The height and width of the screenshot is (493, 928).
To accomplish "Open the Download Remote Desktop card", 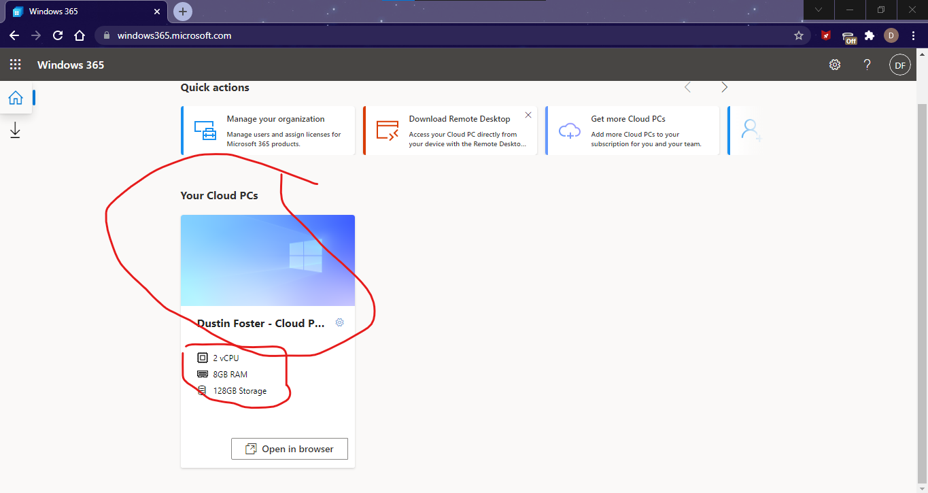I will click(450, 131).
